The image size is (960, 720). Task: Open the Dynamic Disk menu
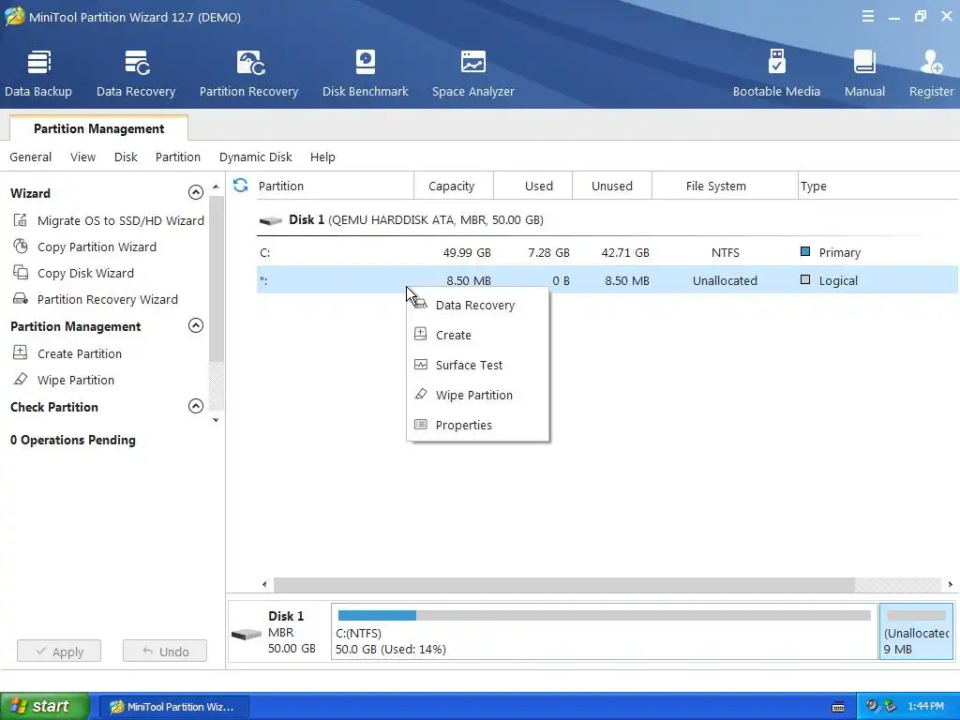255,157
